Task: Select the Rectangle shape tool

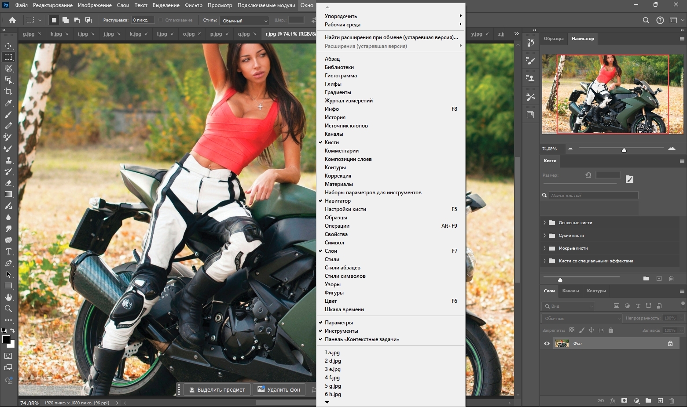Action: tap(8, 286)
